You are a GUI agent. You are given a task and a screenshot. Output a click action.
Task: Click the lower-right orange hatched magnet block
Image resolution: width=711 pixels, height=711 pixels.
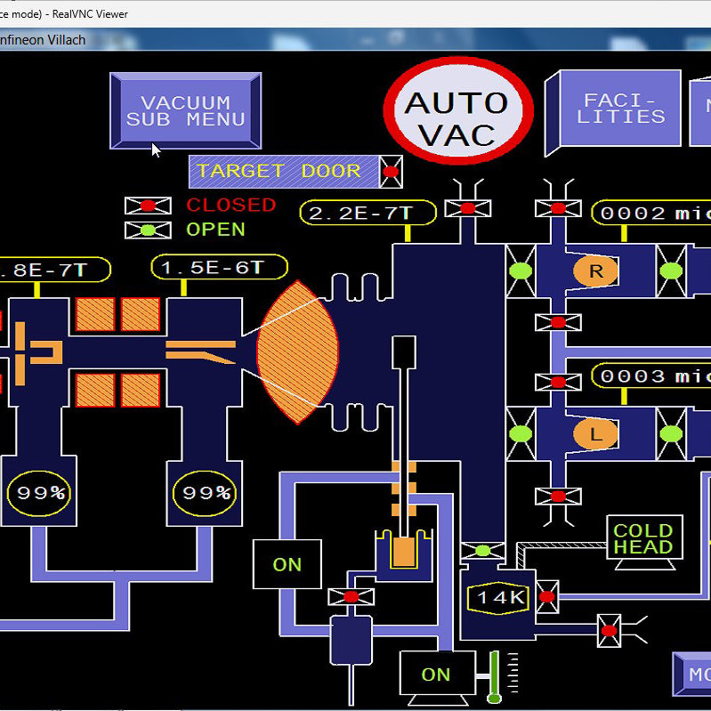[x=141, y=391]
